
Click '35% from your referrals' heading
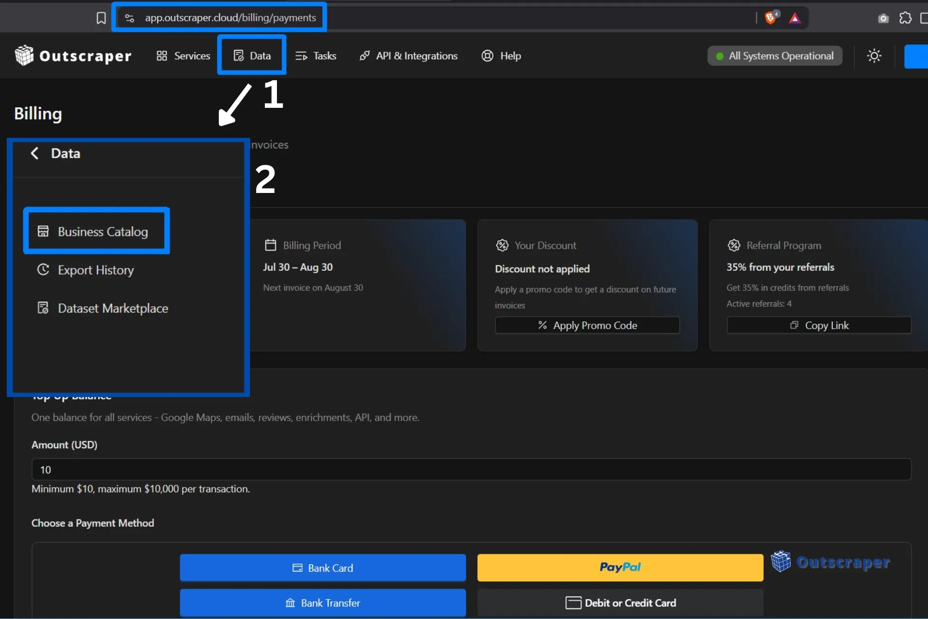780,267
